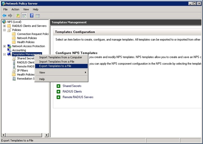Click the Back arrow toolbar icon
203x144 pixels.
4,16
